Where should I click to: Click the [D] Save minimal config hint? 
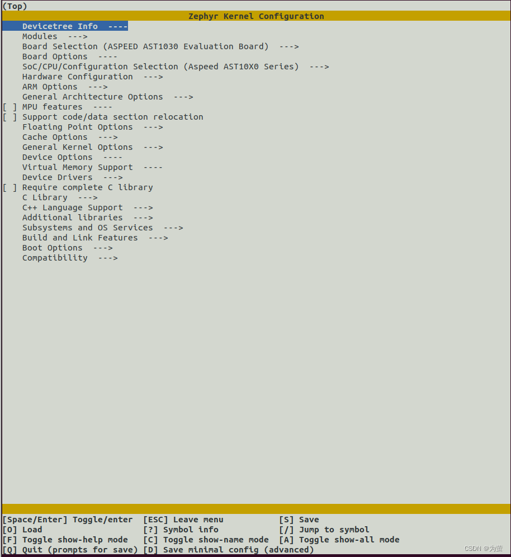(229, 550)
